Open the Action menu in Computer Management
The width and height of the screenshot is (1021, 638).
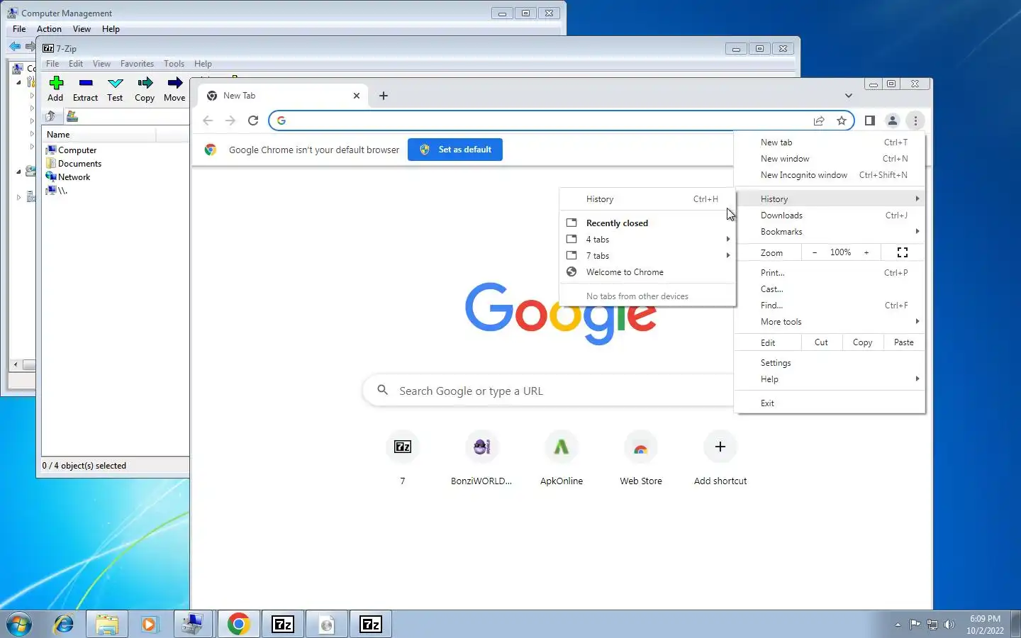point(49,29)
